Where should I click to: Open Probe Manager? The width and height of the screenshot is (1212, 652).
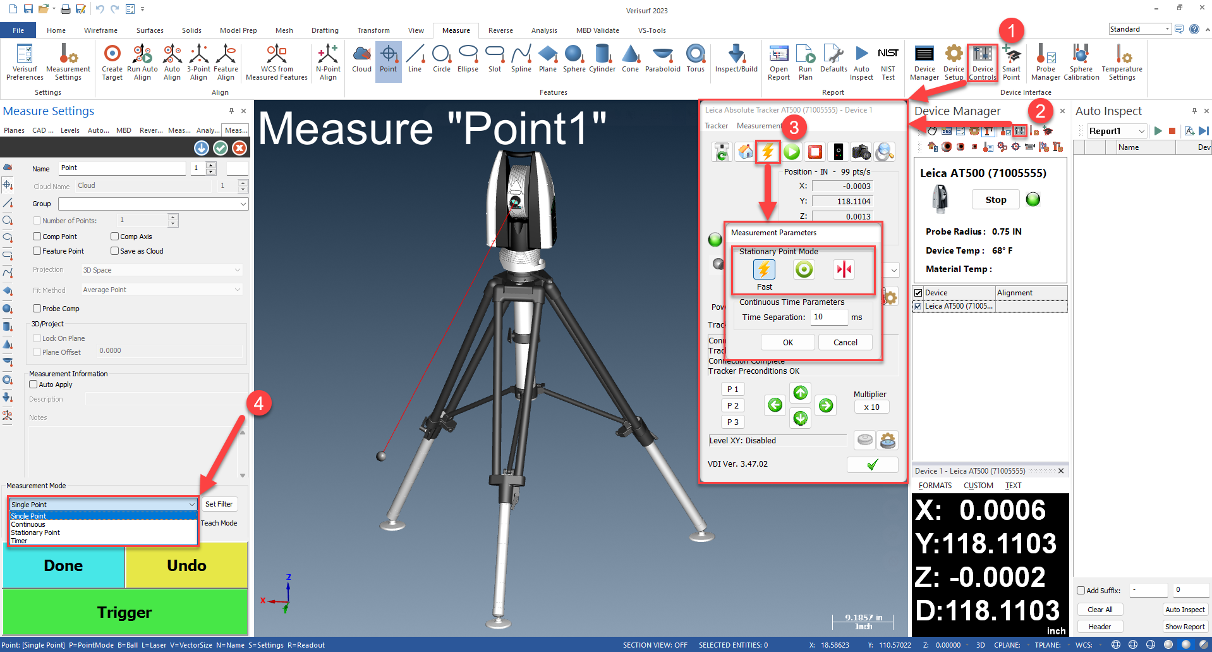(1046, 63)
